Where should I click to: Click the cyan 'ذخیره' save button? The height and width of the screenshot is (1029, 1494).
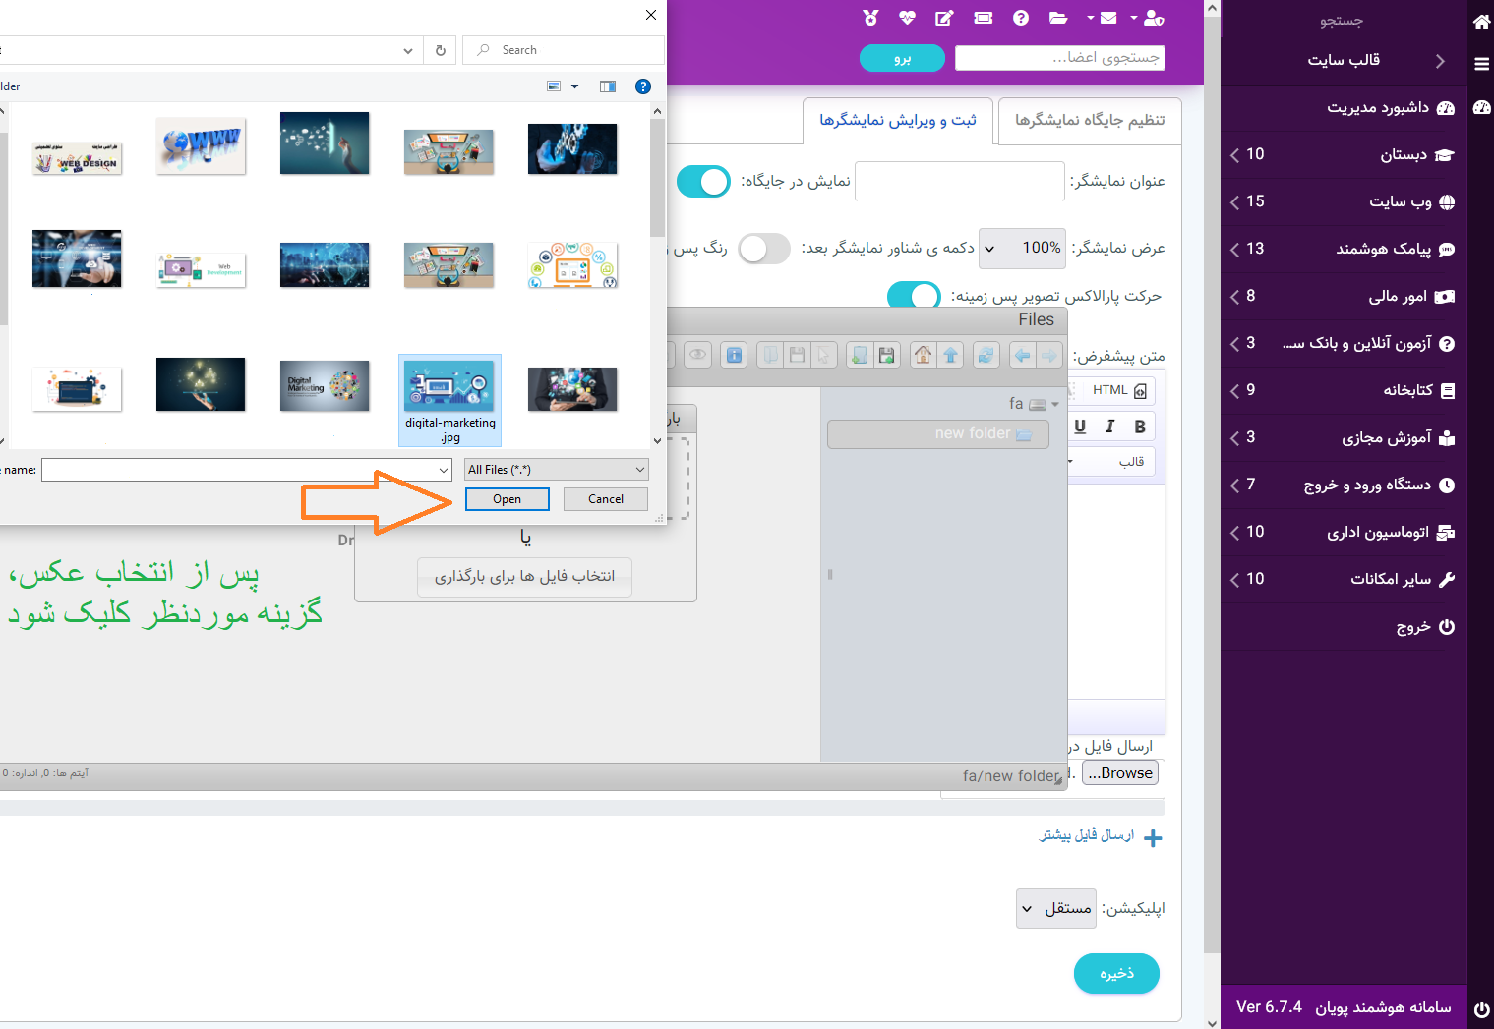point(1116,974)
